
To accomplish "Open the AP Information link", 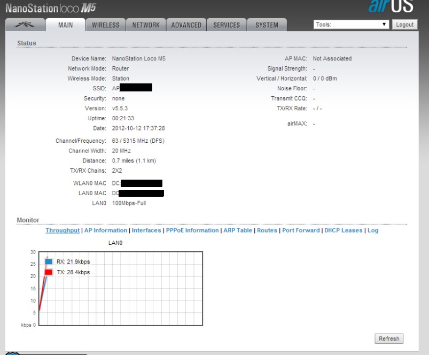I will point(106,230).
